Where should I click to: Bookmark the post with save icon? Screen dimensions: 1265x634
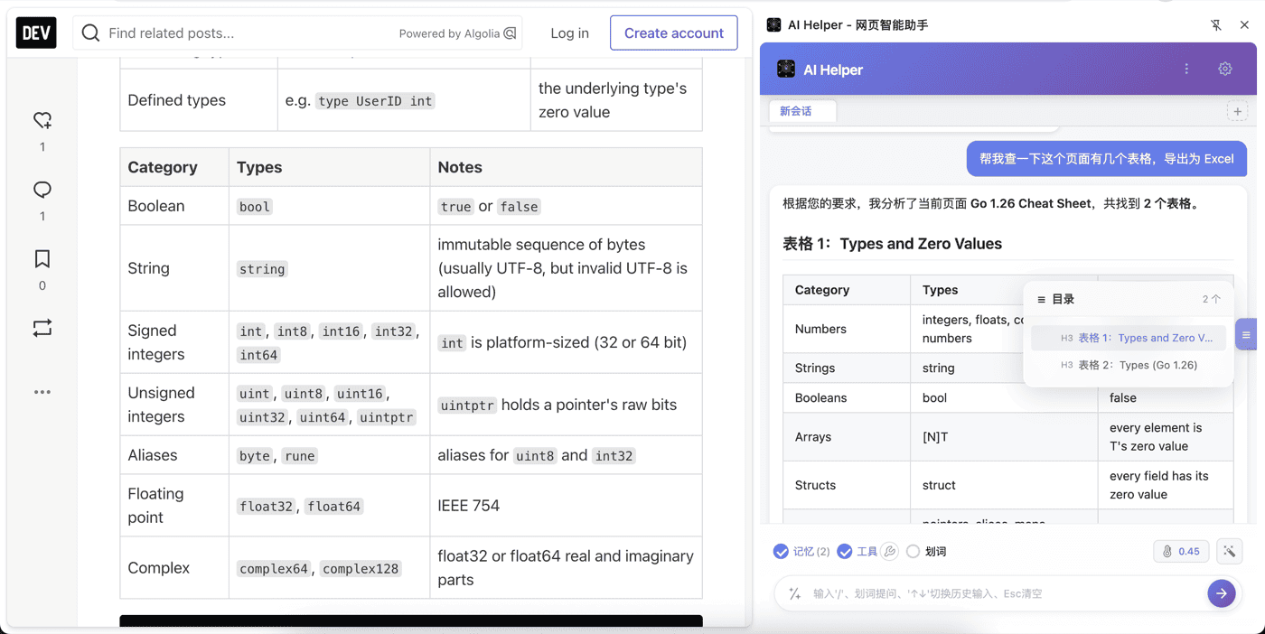tap(42, 259)
